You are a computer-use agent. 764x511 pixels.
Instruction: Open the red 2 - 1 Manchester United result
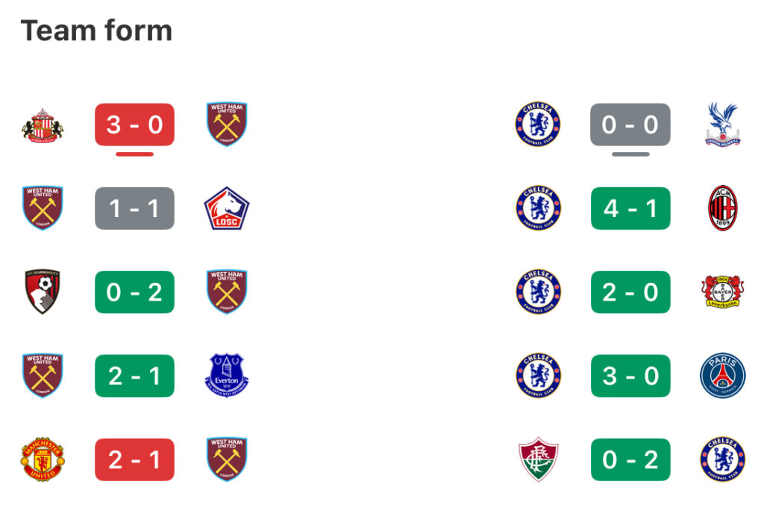[134, 460]
